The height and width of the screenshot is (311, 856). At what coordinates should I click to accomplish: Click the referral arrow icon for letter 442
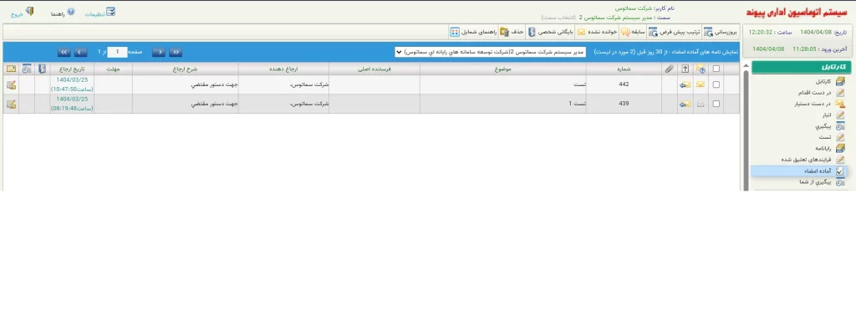[685, 84]
